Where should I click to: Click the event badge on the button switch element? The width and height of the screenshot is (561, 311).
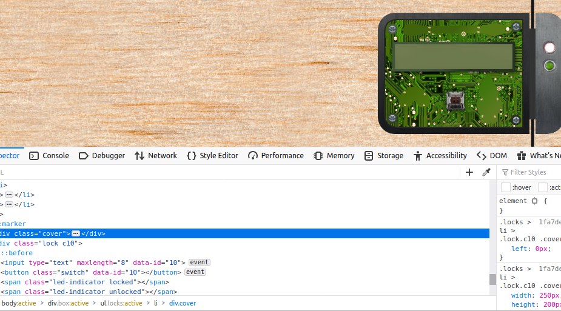click(x=195, y=272)
